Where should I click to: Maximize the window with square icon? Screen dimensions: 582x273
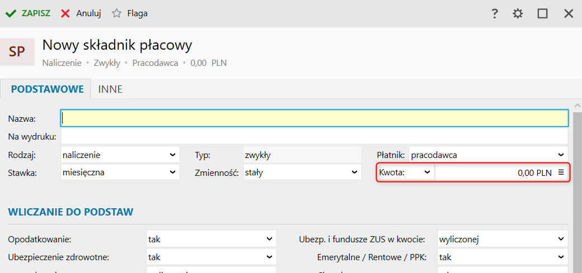click(x=542, y=13)
